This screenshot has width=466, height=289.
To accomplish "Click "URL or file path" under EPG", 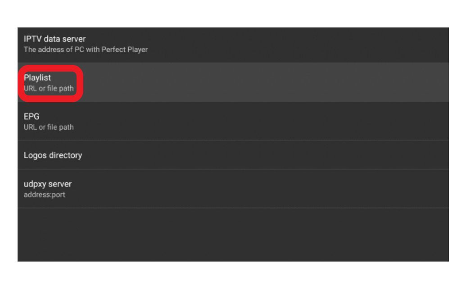I will coord(49,127).
